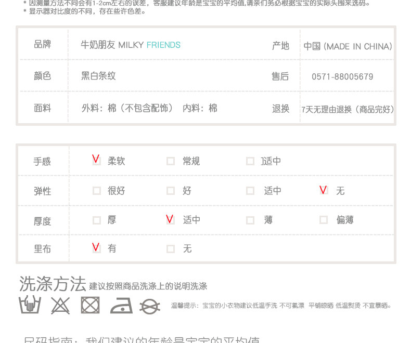The height and width of the screenshot is (343, 411).
Task: Click the checked 无 box for 弹性
Action: tap(324, 190)
